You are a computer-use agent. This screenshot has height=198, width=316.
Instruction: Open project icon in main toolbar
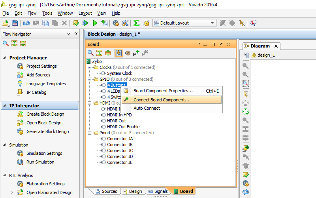pyautogui.click(x=6, y=23)
